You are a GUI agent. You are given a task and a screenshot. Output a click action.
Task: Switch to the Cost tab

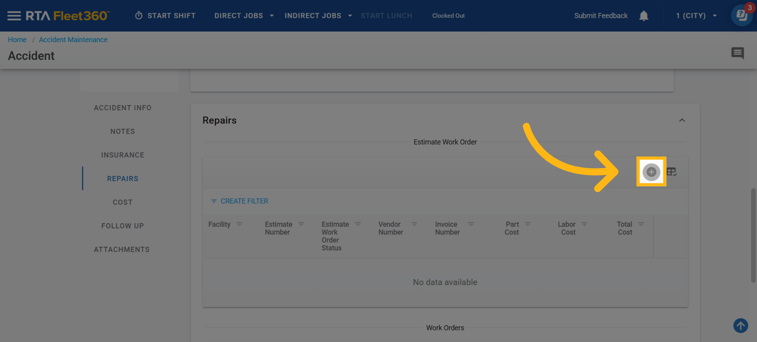123,202
